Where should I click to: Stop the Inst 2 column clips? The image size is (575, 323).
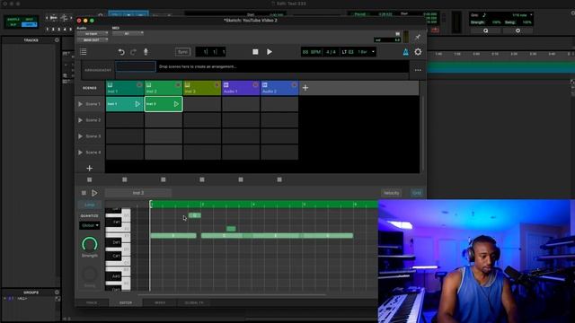[x=164, y=179]
